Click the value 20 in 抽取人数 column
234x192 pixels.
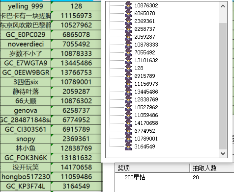point(196,177)
